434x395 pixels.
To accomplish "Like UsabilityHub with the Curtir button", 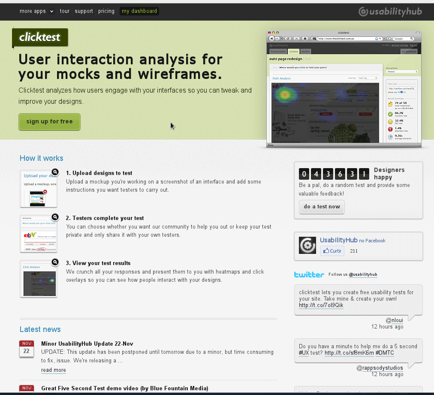I will (332, 251).
